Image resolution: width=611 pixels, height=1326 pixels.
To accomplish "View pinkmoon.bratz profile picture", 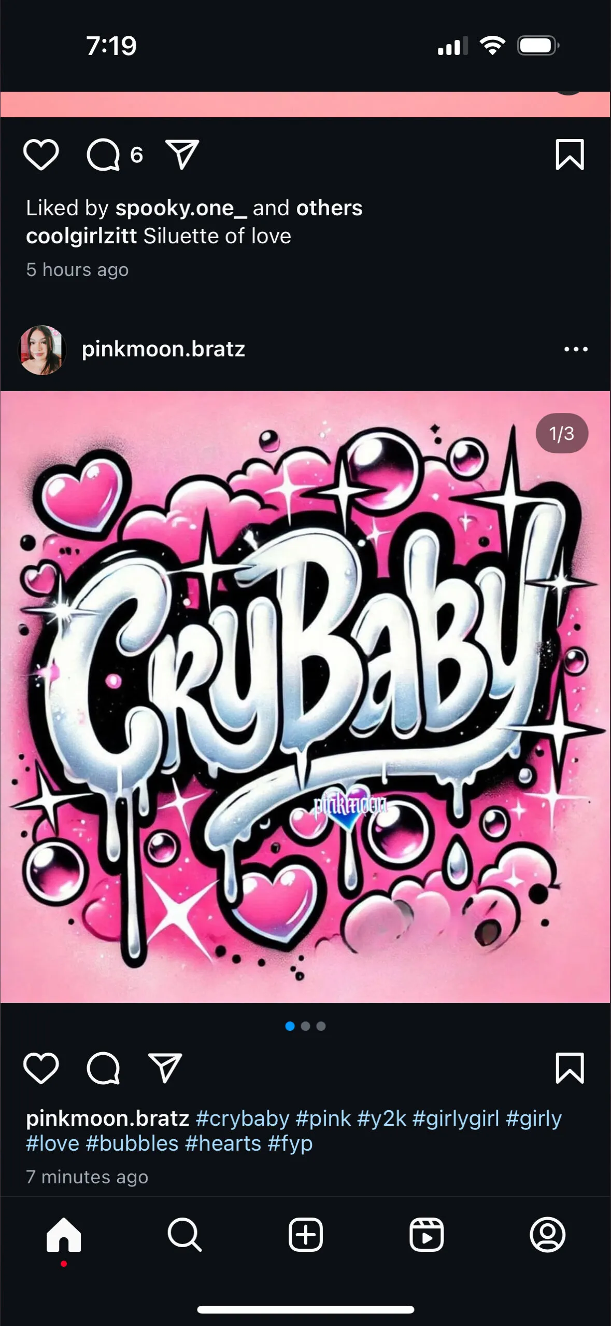I will coord(42,350).
